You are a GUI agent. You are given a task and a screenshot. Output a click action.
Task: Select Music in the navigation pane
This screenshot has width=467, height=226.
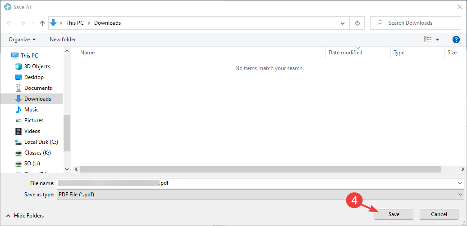(31, 110)
